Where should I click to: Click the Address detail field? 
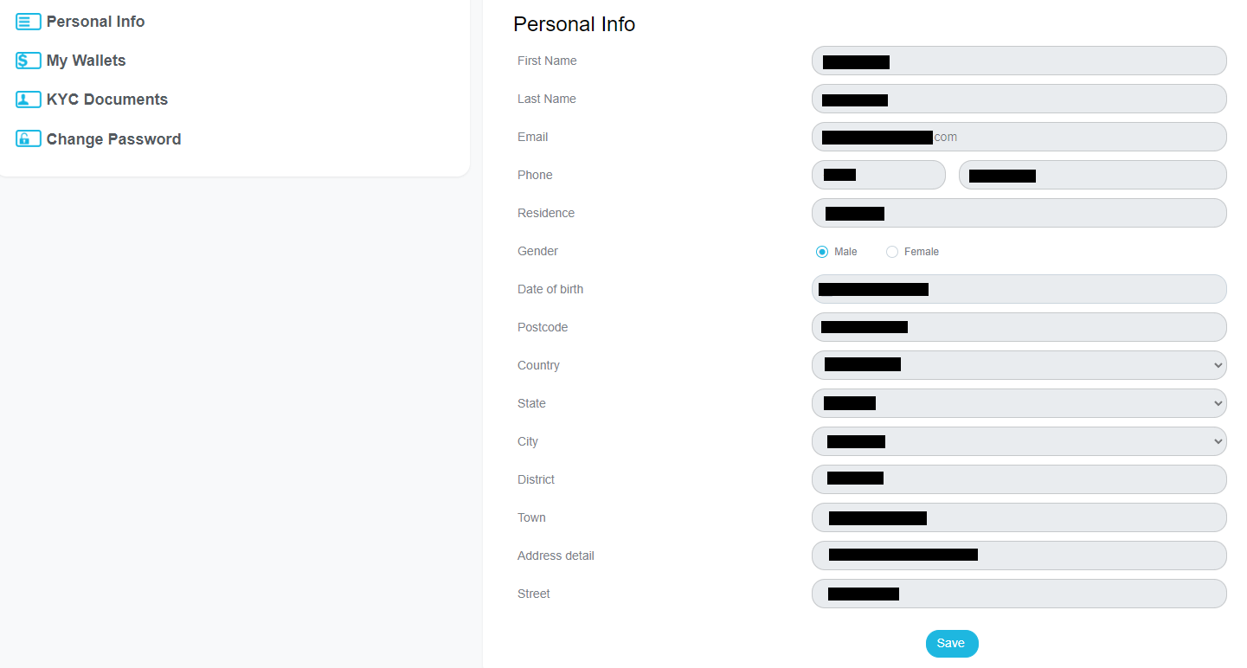1019,556
